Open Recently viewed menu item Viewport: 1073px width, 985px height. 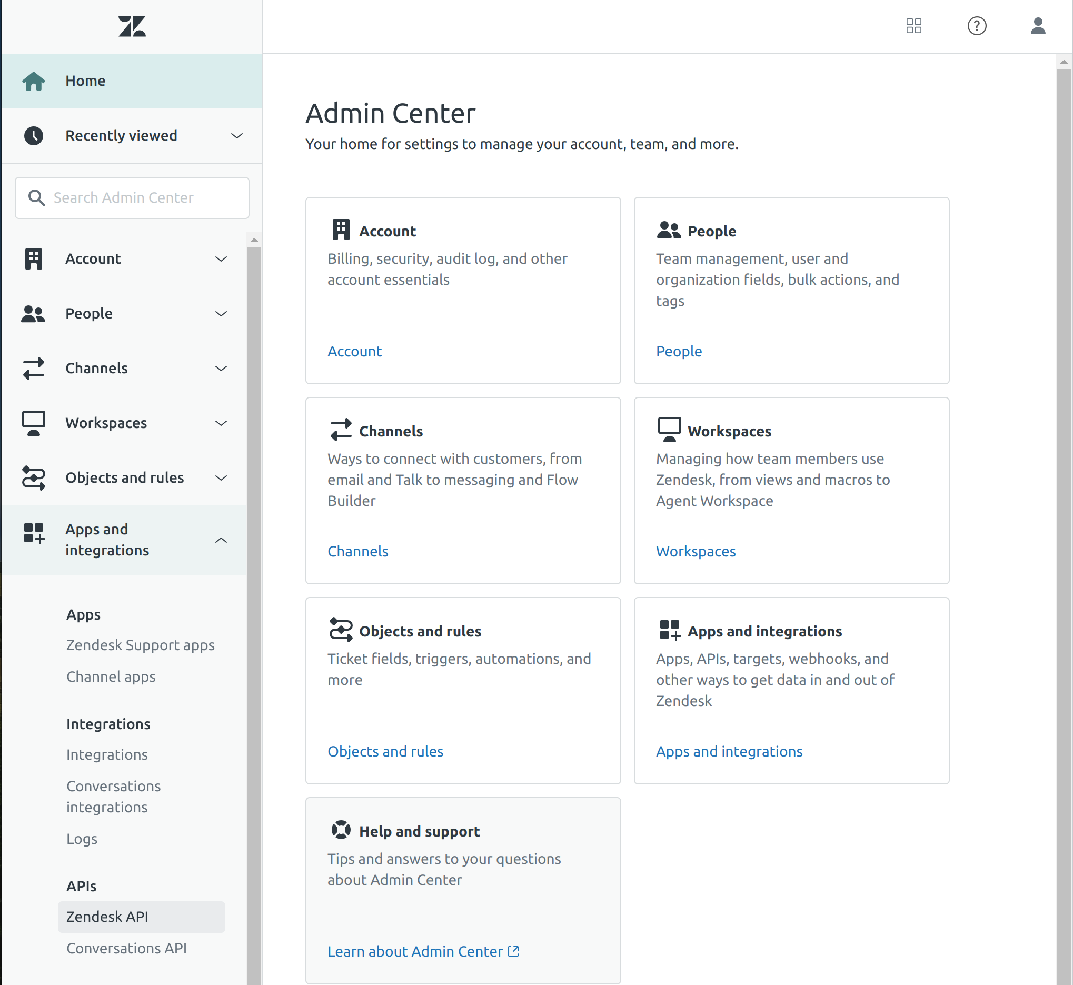tap(132, 136)
